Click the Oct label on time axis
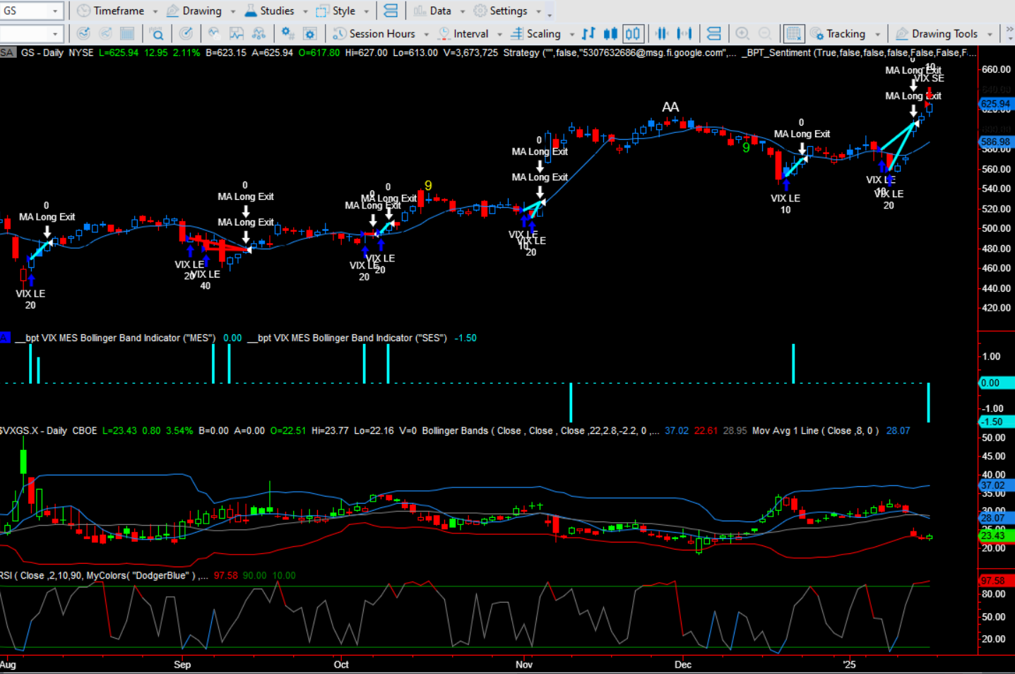Viewport: 1015px width, 674px height. pyautogui.click(x=341, y=665)
